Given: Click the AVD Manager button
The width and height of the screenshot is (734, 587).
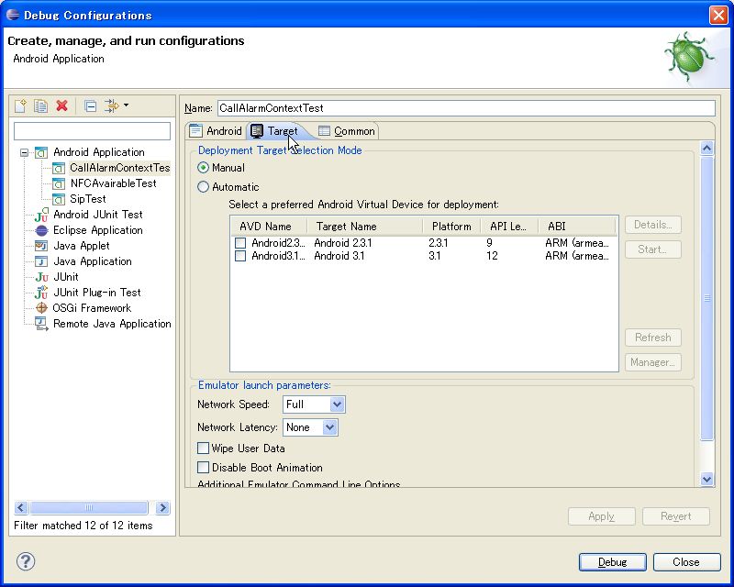Looking at the screenshot, I should 652,362.
